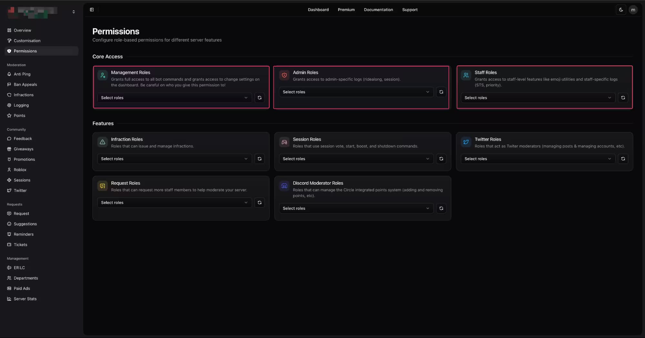Image resolution: width=645 pixels, height=338 pixels.
Task: Open Server Stats page
Action: pyautogui.click(x=41, y=299)
